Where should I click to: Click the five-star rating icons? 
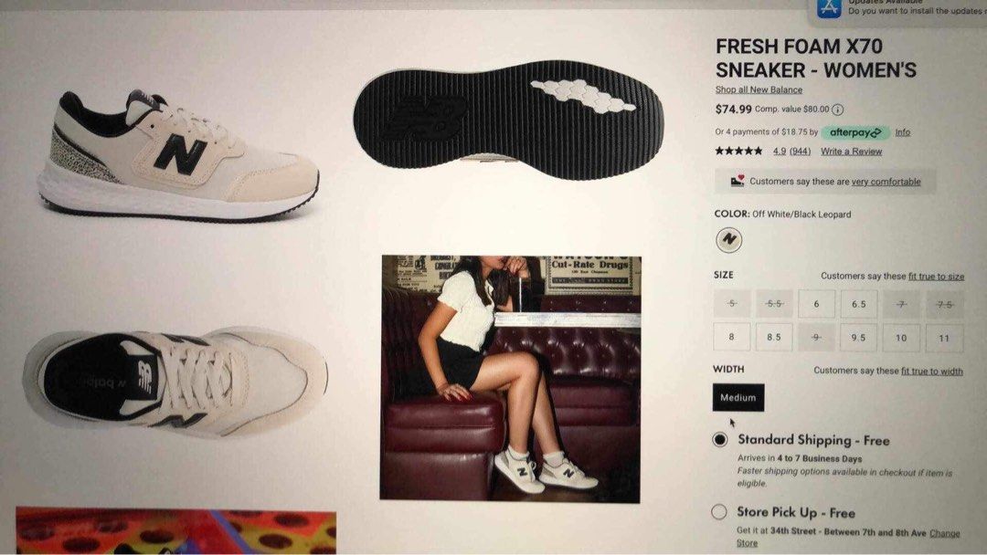[x=739, y=151]
